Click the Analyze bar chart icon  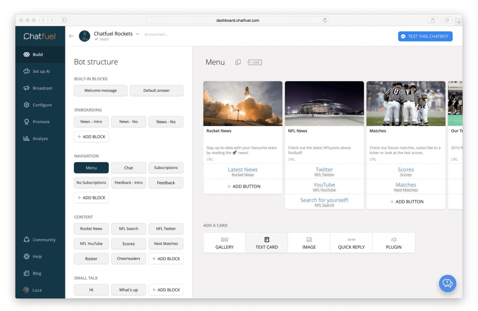[x=27, y=138]
